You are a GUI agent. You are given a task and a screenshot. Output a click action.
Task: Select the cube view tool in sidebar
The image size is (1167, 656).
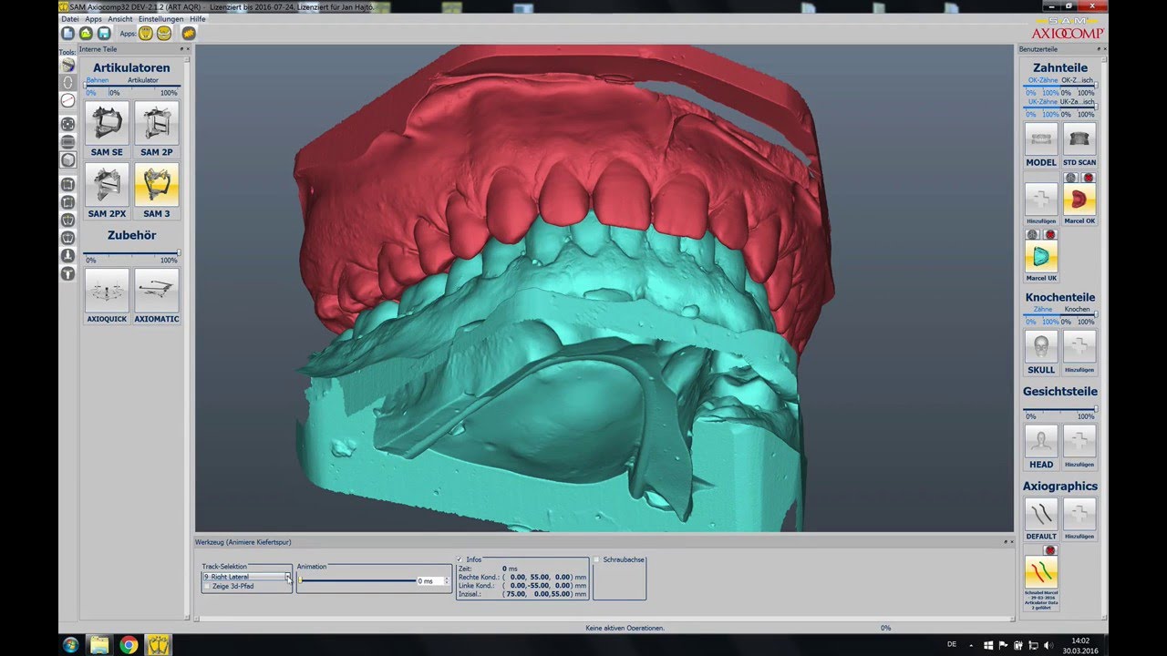(68, 160)
